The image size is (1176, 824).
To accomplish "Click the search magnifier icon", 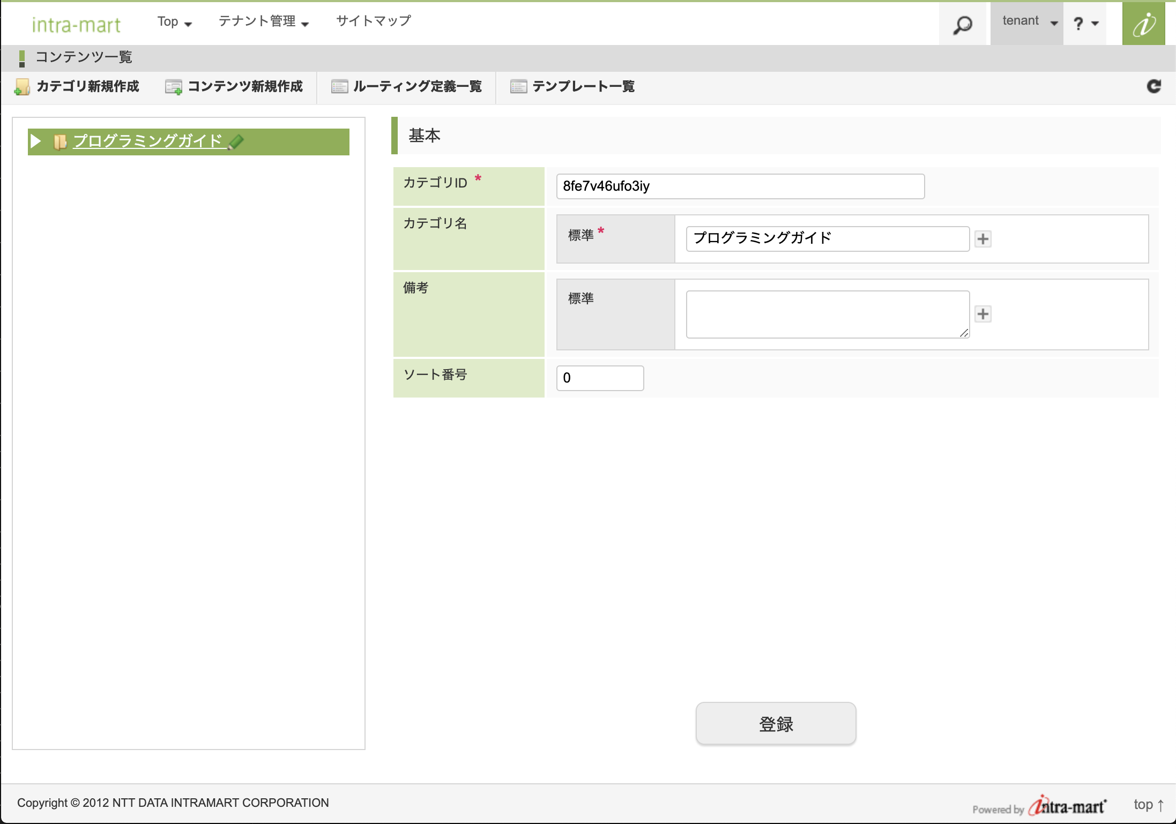I will 962,25.
